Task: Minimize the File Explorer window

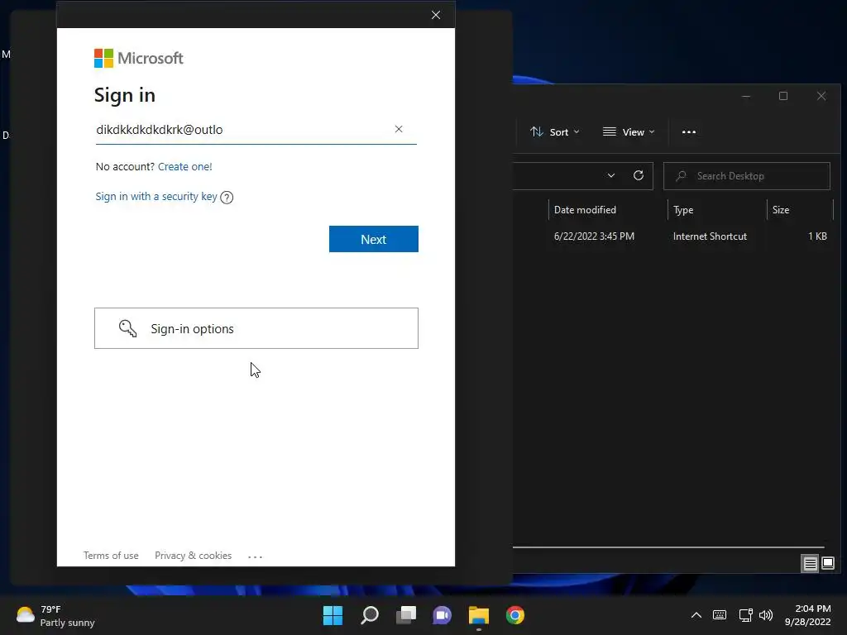Action: [x=746, y=96]
